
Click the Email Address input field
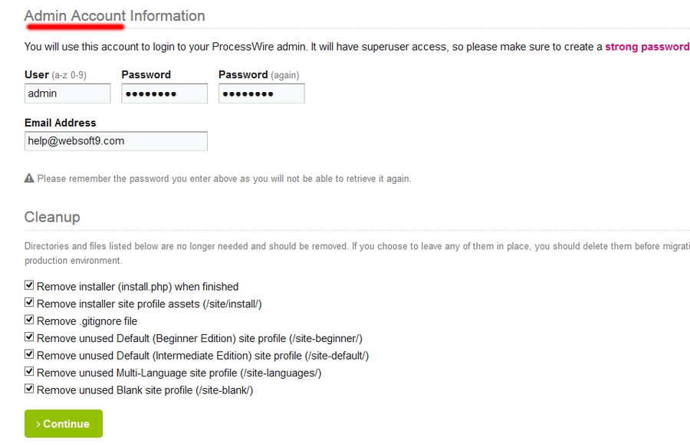pos(116,141)
